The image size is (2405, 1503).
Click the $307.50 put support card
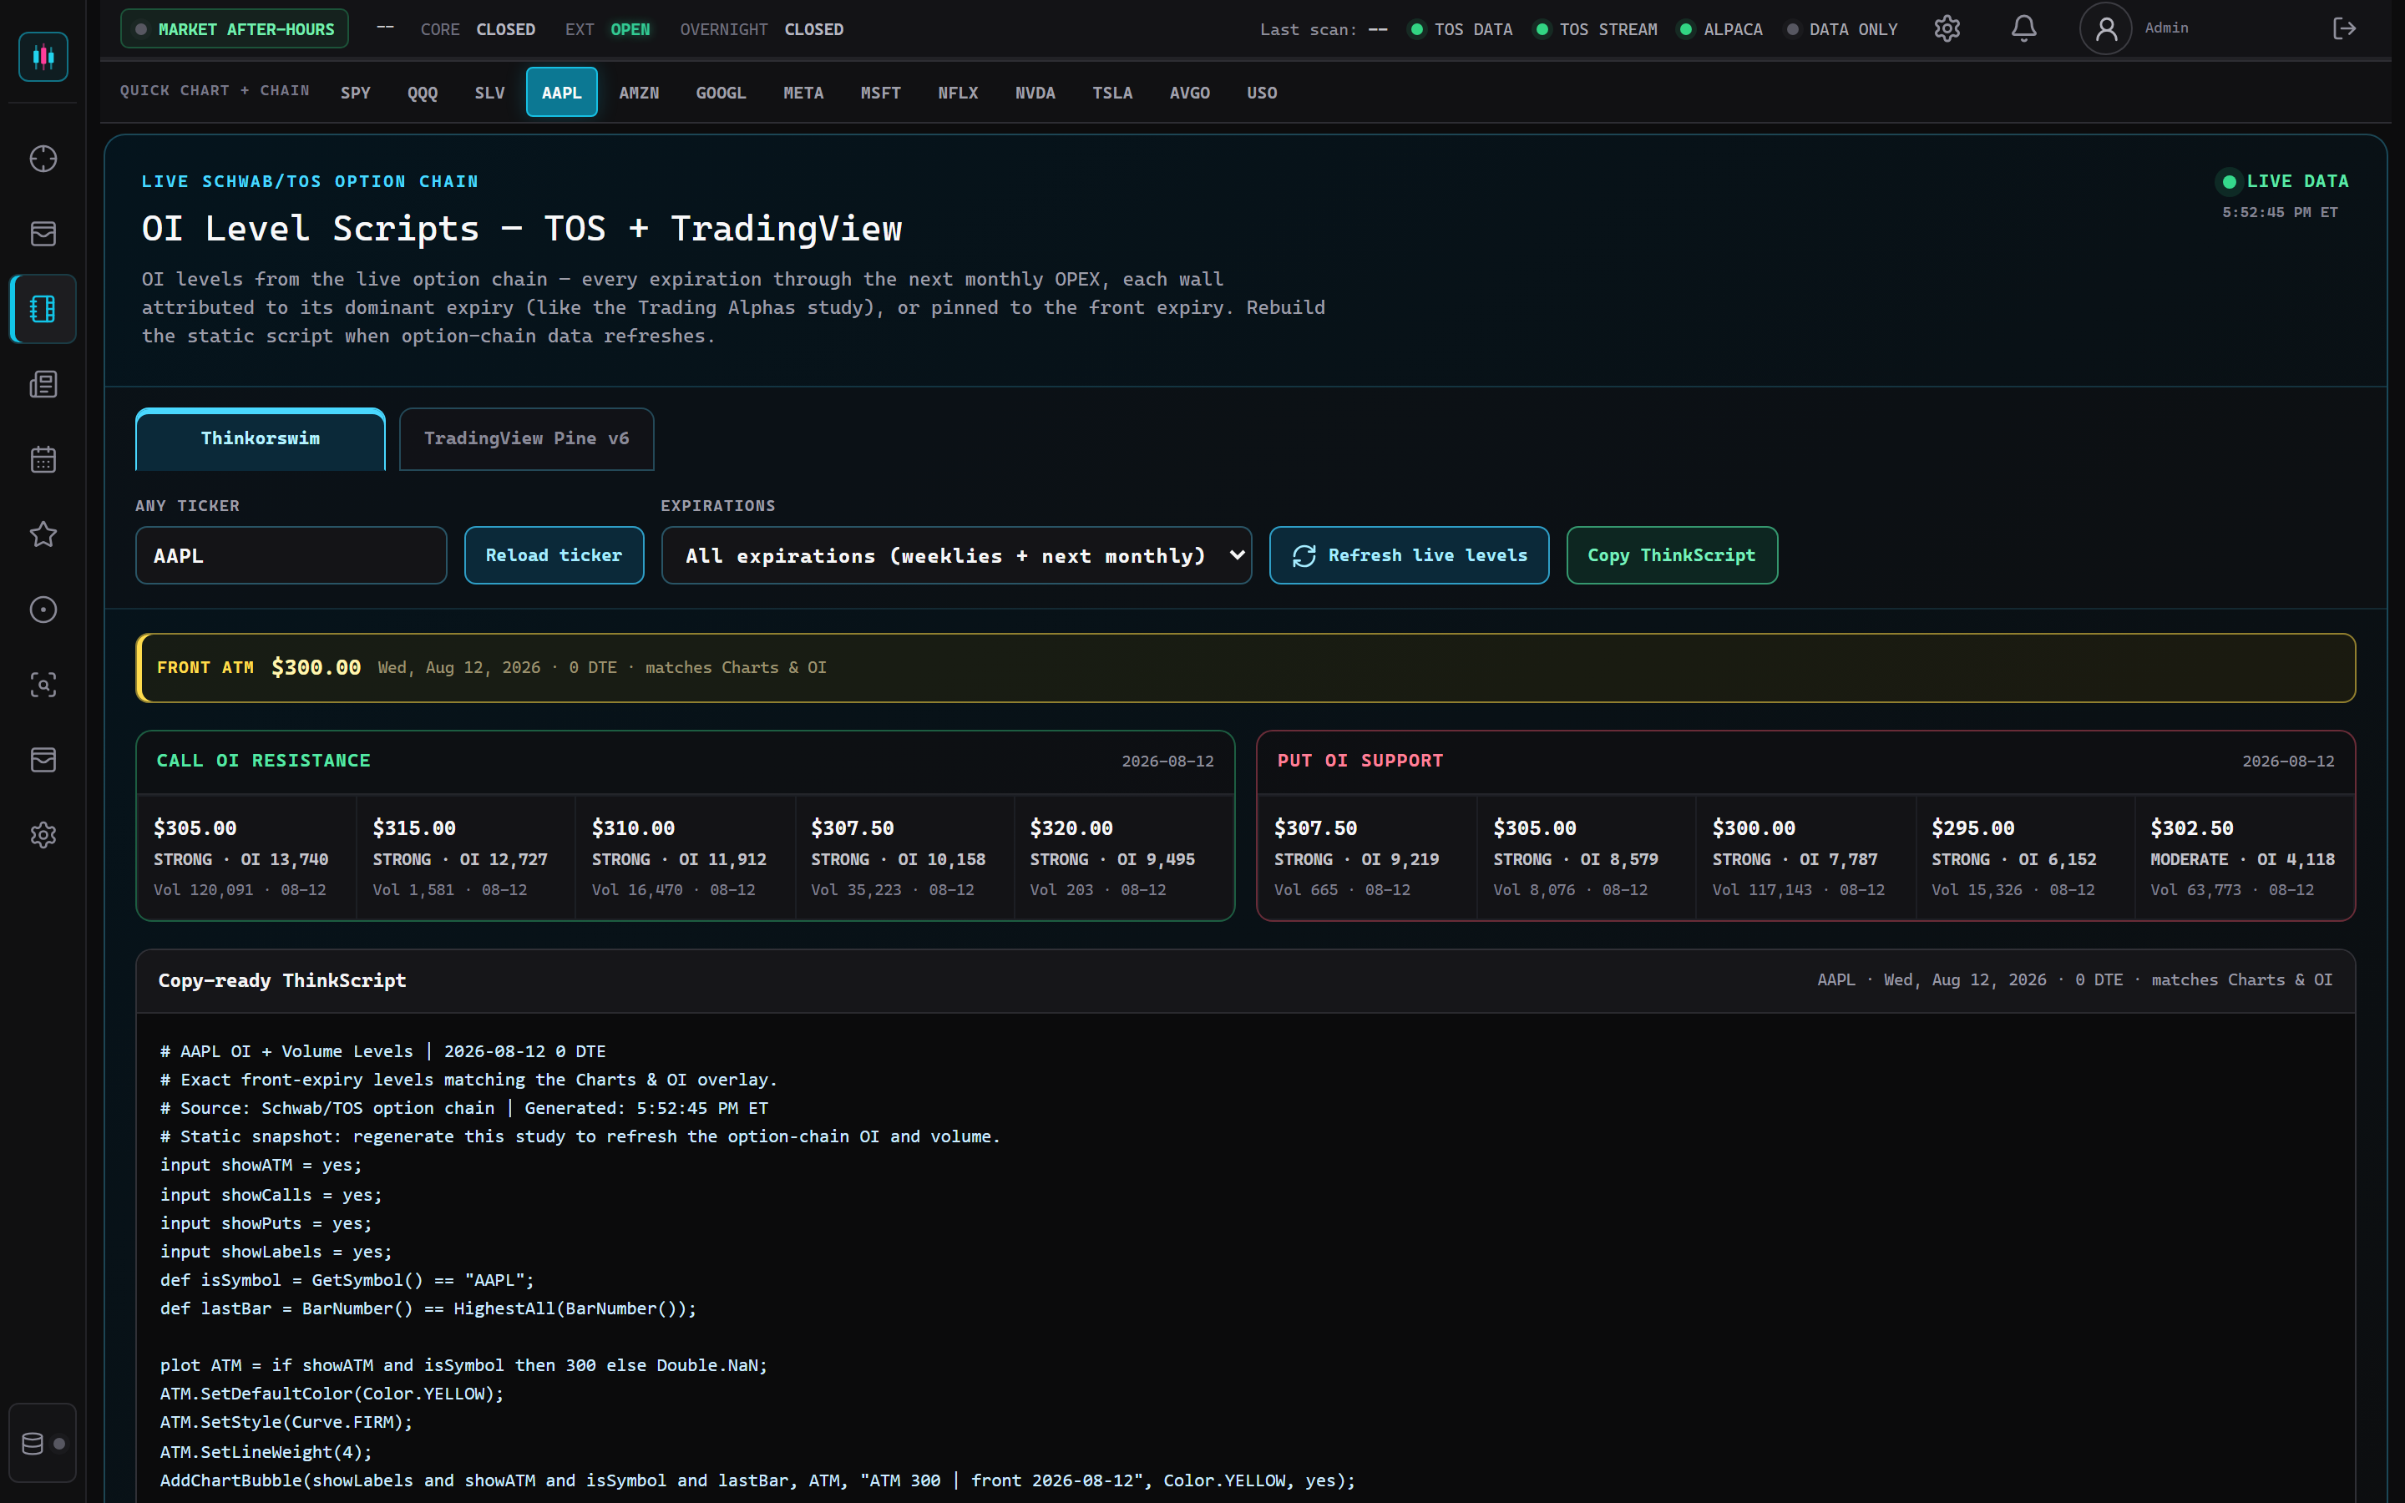(1366, 858)
